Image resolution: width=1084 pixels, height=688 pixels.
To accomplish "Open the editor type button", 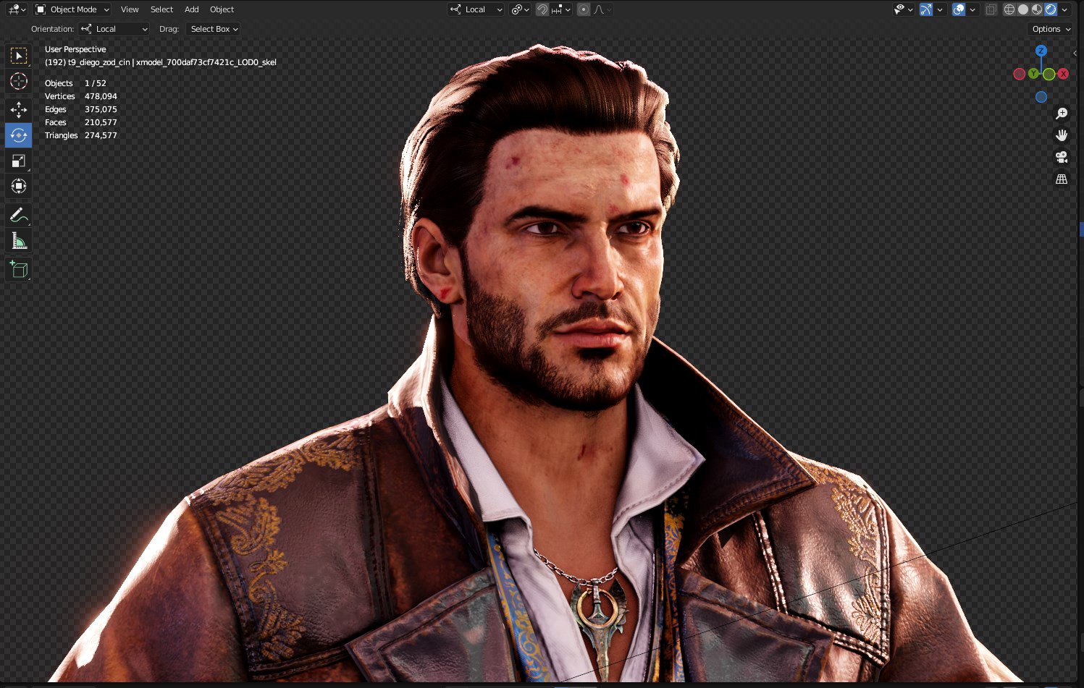I will [17, 9].
